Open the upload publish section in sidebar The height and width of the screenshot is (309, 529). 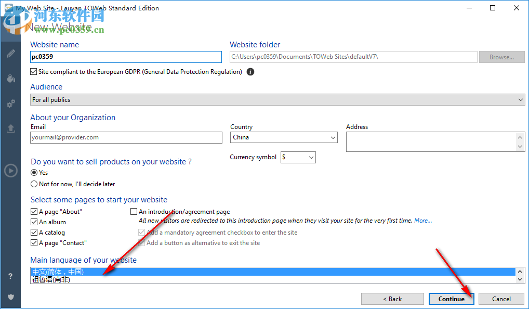(10, 128)
